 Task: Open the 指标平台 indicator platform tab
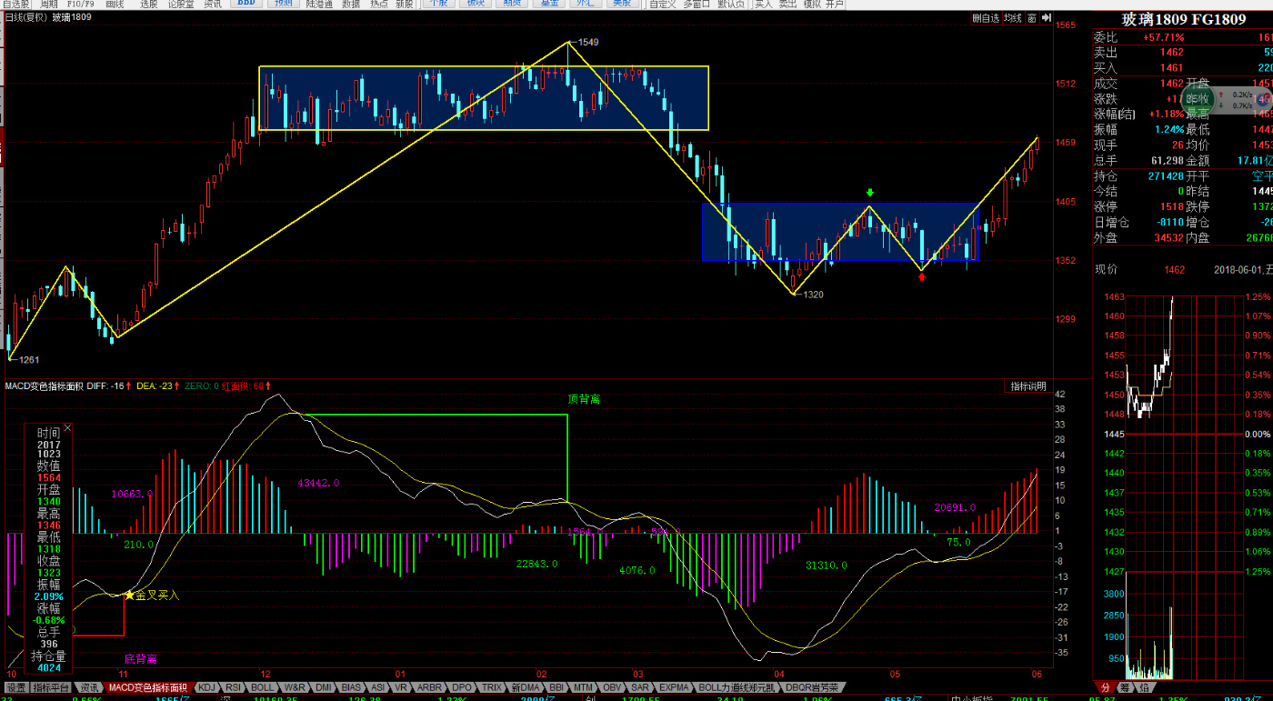coord(51,687)
